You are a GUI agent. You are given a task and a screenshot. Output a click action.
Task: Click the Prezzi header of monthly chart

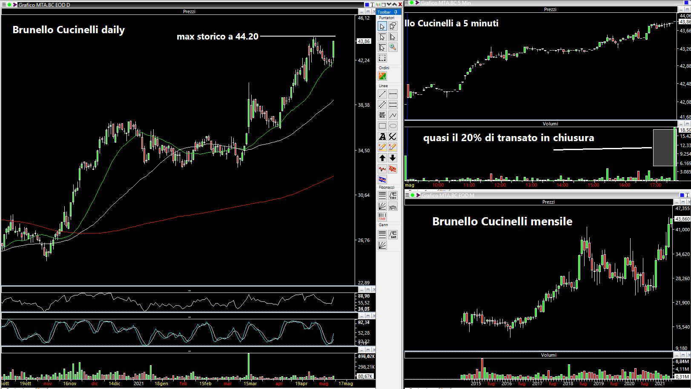click(x=548, y=202)
